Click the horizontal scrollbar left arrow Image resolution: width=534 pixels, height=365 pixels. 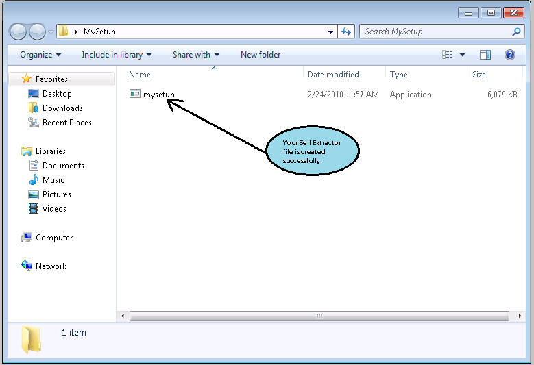(123, 316)
